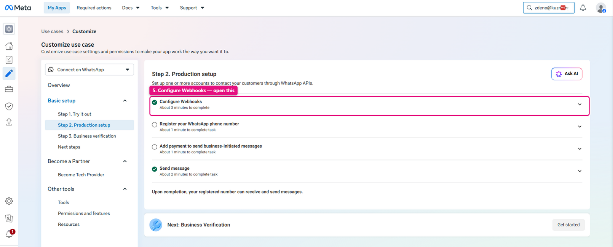Click the Next: Business Verification heading
The image size is (613, 247).
(x=199, y=225)
